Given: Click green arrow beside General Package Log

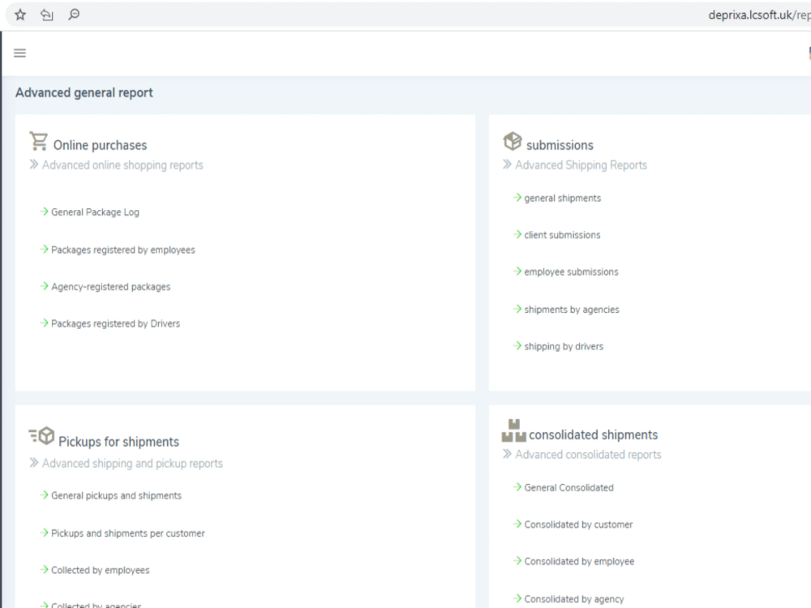Looking at the screenshot, I should click(x=44, y=212).
